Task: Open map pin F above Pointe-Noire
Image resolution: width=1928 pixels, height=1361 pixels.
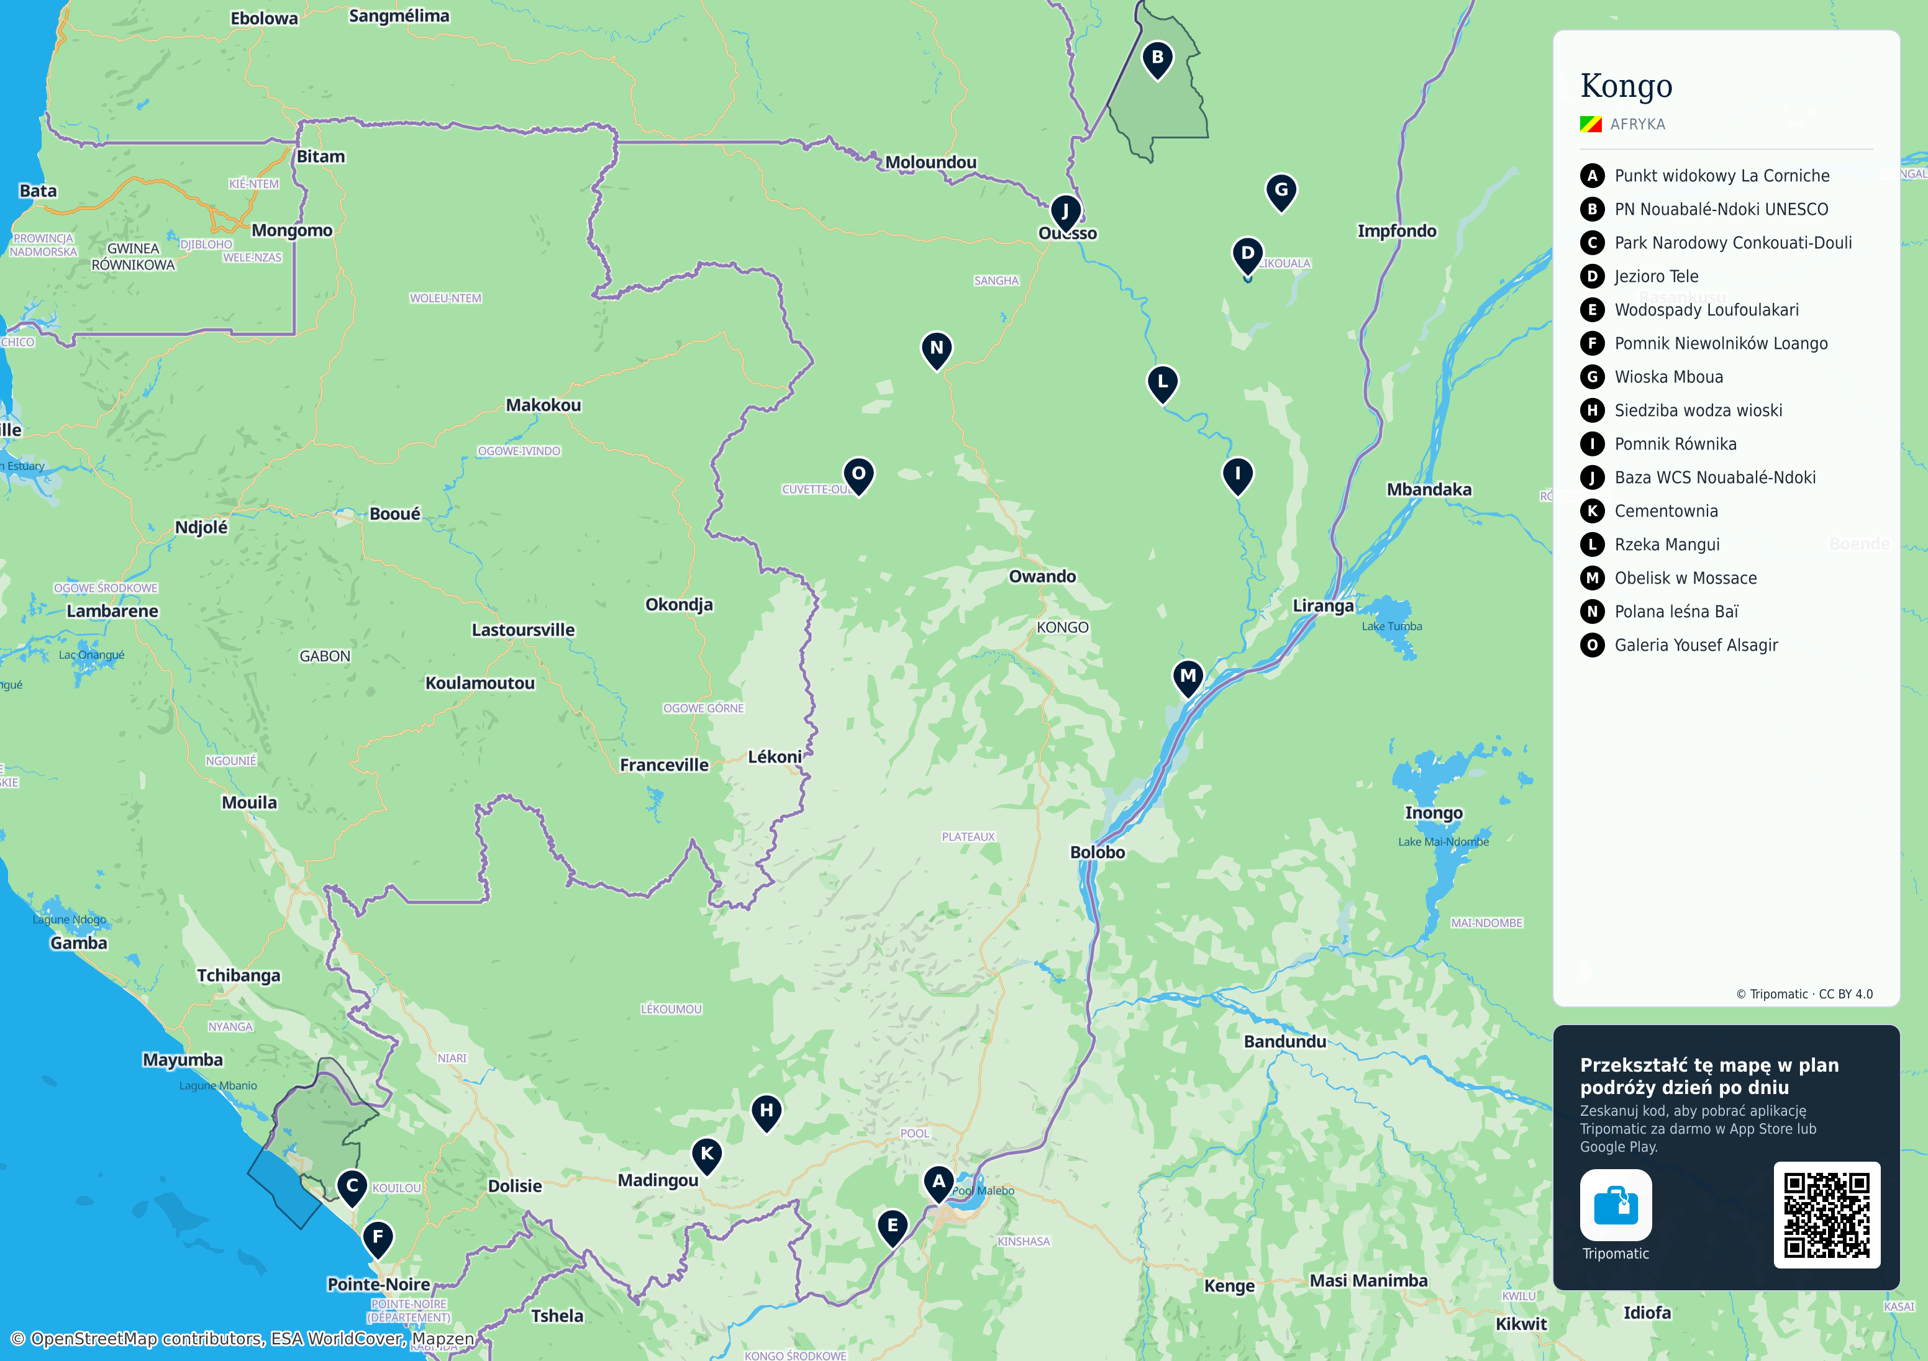Action: (377, 1239)
